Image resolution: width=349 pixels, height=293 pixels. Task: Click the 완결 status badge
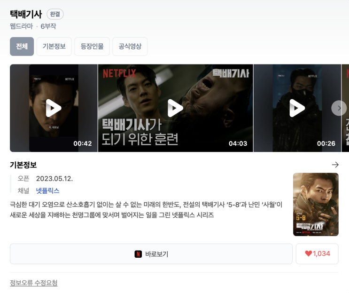click(55, 14)
